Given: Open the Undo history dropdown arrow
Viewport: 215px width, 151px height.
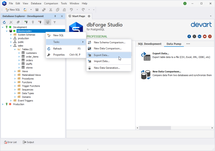Looking at the screenshot, I should point(77,10).
